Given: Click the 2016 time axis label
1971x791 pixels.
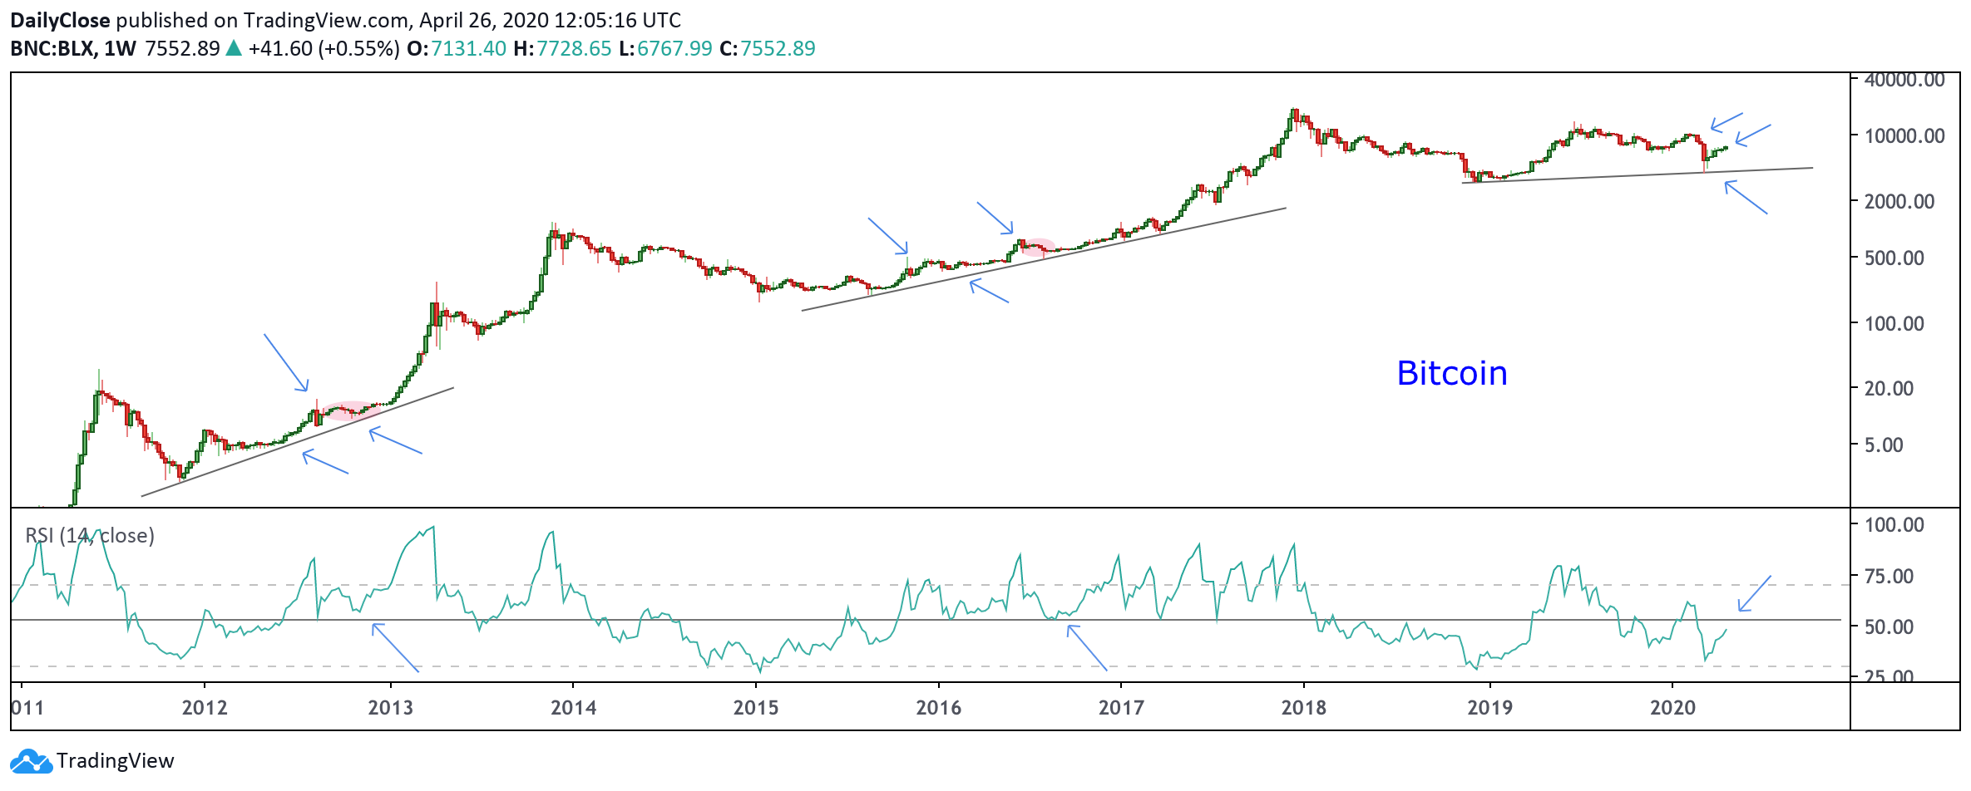Looking at the screenshot, I should pyautogui.click(x=939, y=708).
